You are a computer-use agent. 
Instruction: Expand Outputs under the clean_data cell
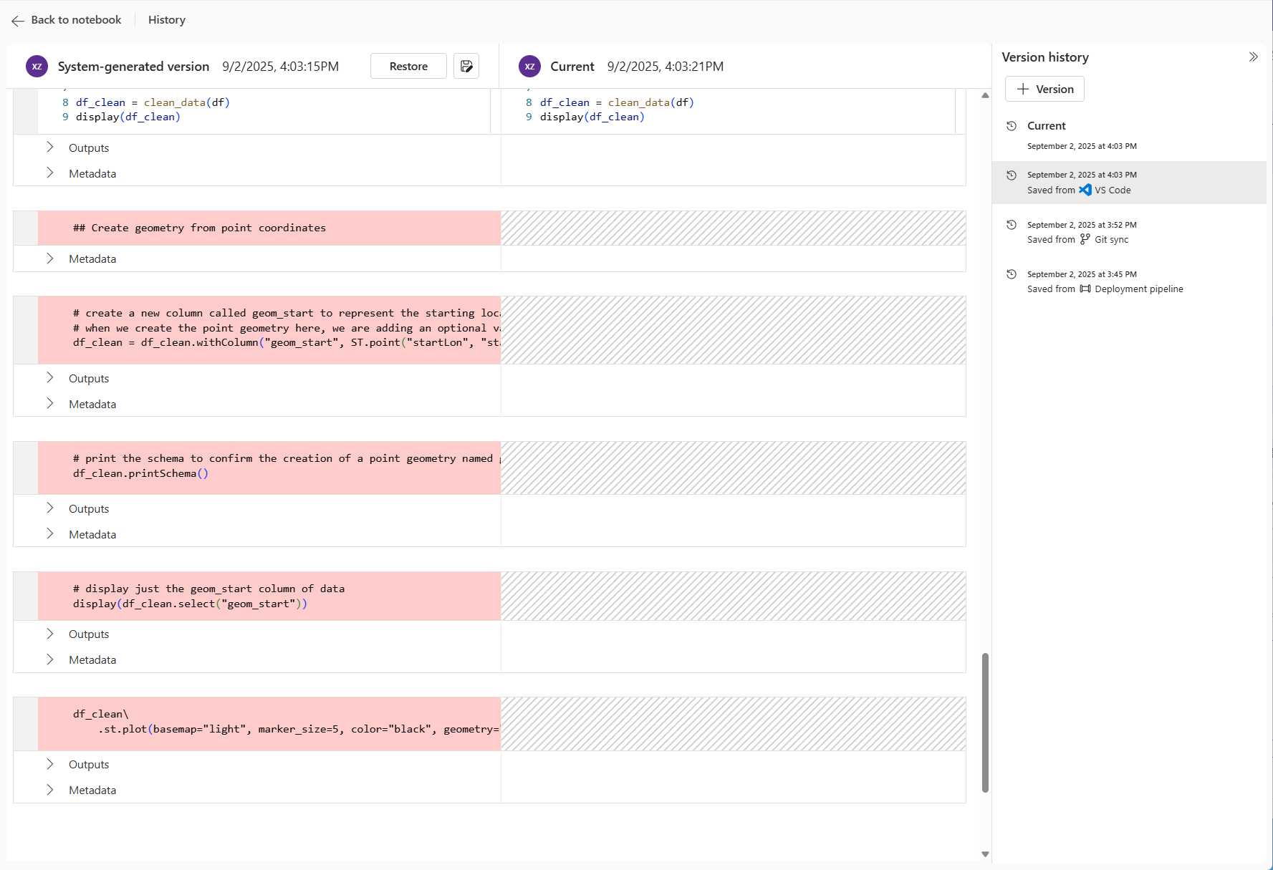point(50,148)
